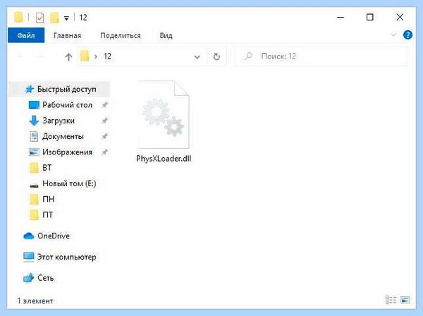Go up one folder level with arrow

[x=68, y=56]
